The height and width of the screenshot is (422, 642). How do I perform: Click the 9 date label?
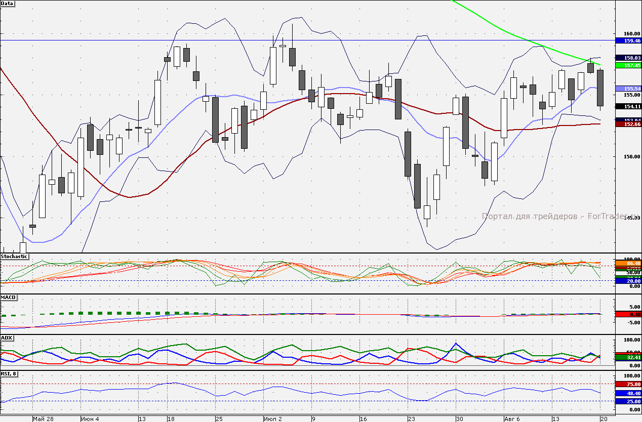tap(313, 419)
